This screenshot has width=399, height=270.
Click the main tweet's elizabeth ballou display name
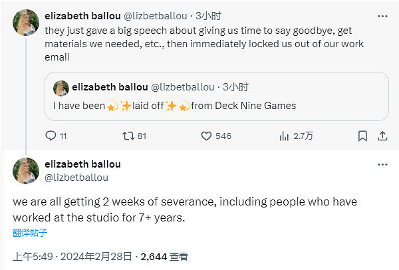click(x=82, y=164)
